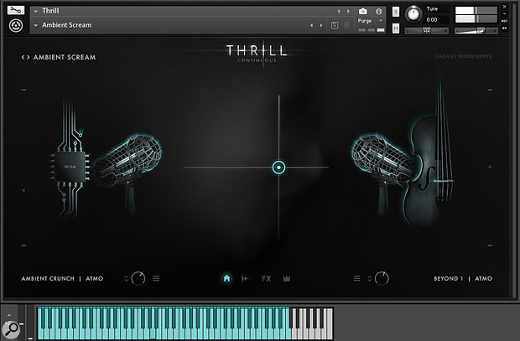This screenshot has height=341, width=520.
Task: Click the left source volume knob
Action: (138, 278)
